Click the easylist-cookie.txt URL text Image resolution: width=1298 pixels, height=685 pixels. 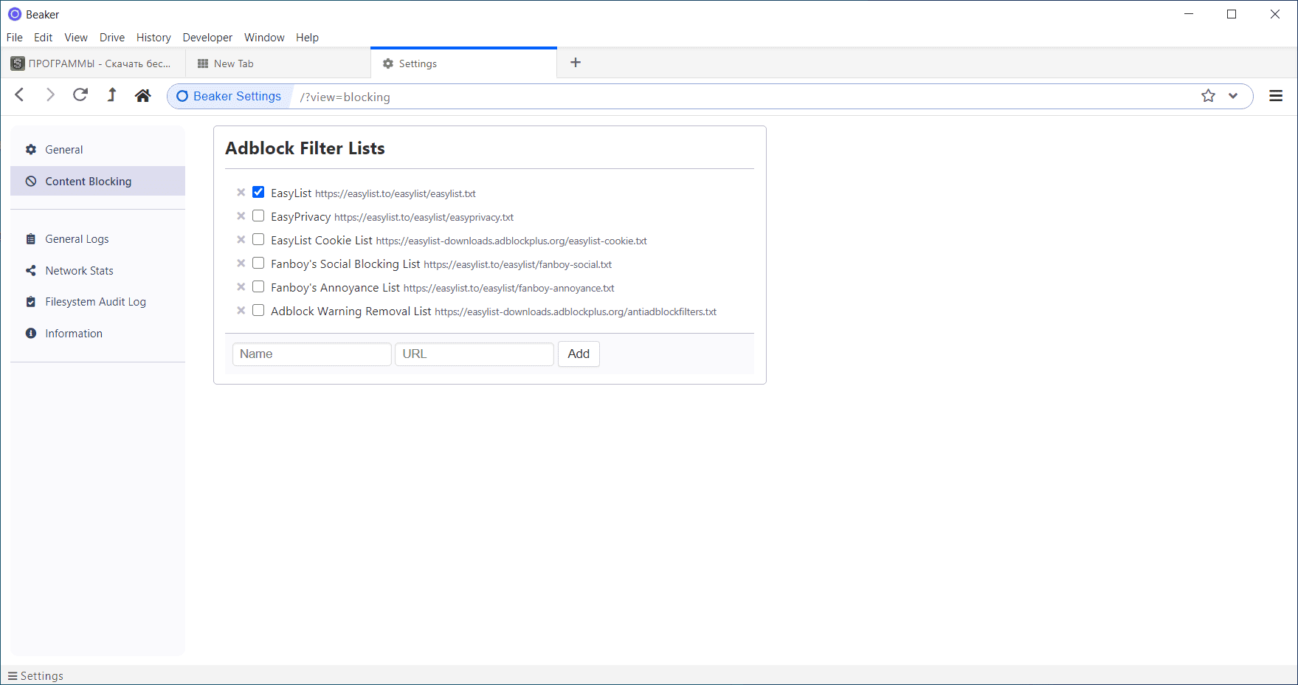click(x=511, y=241)
